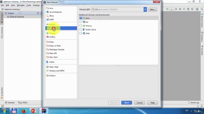
Task: Open the Analyze menu
Action: (36, 5)
